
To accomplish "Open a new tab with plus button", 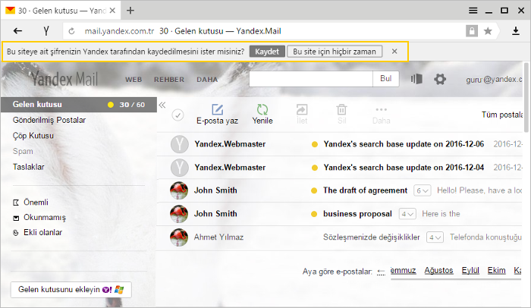I will point(130,11).
